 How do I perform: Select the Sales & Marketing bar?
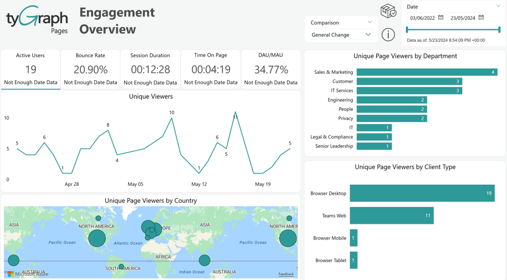coord(427,72)
